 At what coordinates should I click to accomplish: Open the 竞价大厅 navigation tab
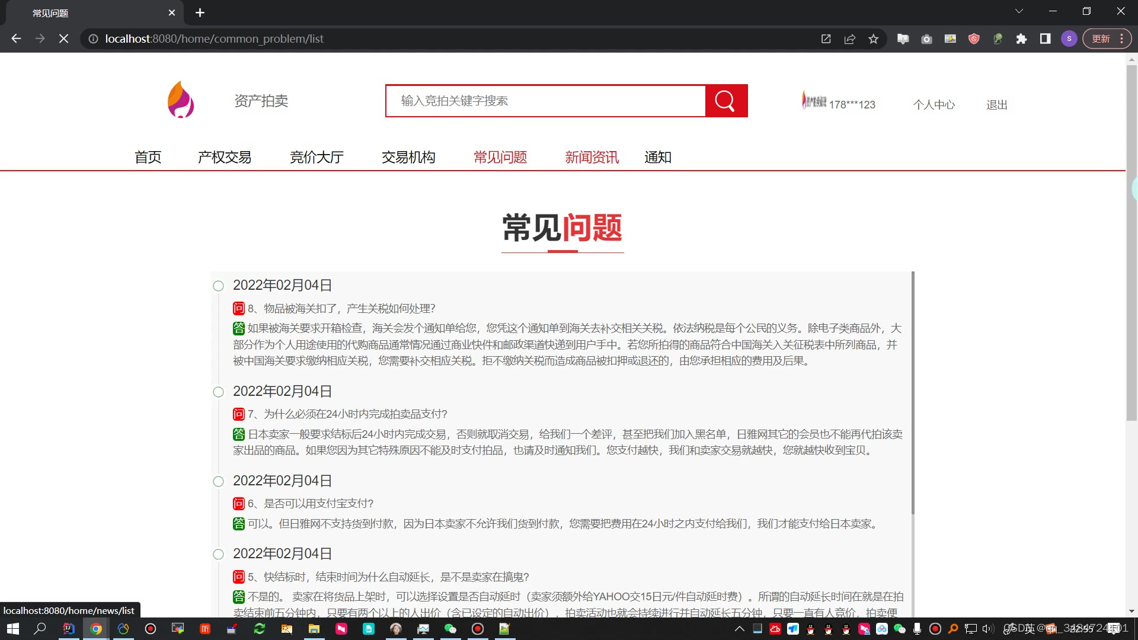(x=317, y=157)
